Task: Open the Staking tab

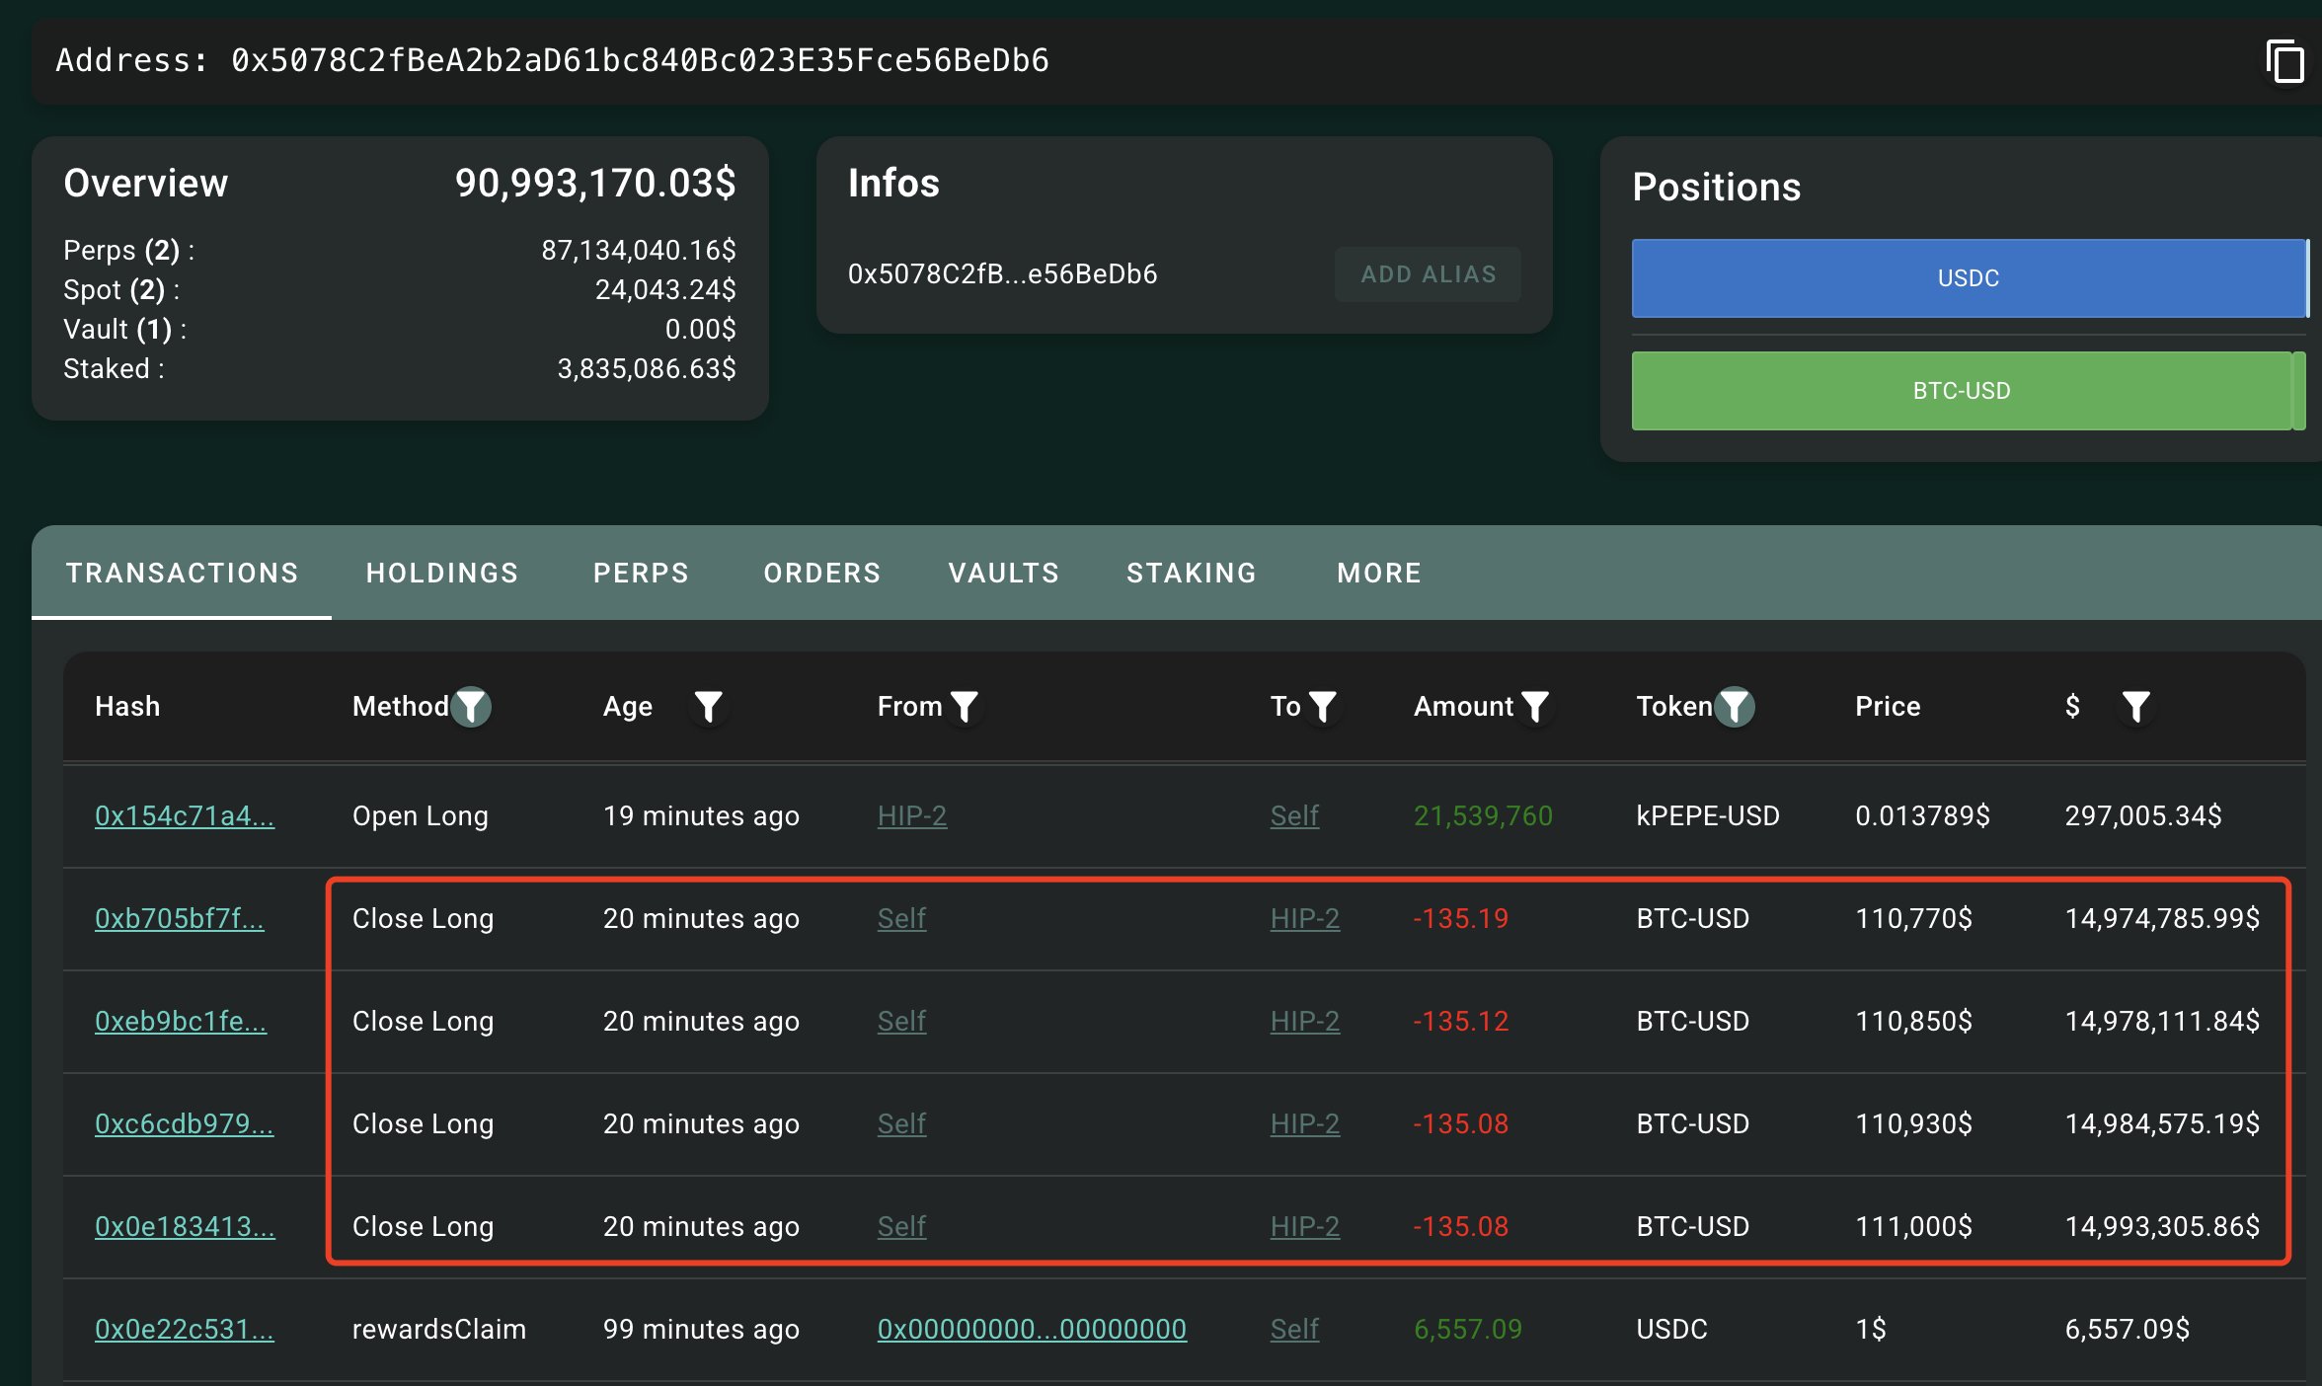Action: [1192, 574]
